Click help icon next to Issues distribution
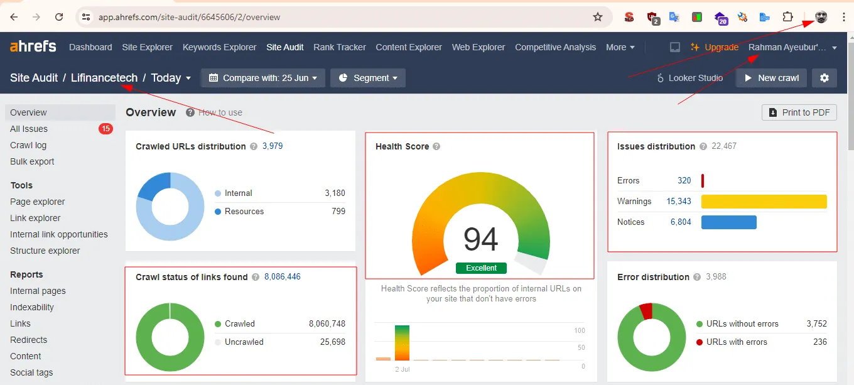Screen dimensions: 854x385 click(703, 146)
